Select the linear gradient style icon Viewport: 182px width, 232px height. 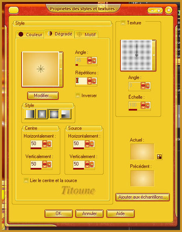(x=30, y=114)
